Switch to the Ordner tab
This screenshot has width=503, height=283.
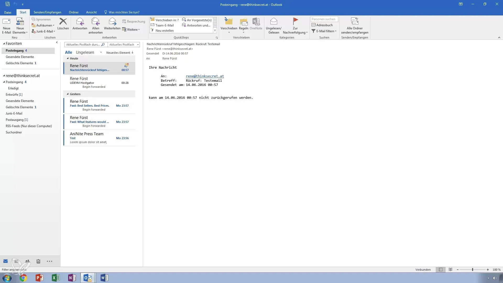click(x=74, y=12)
